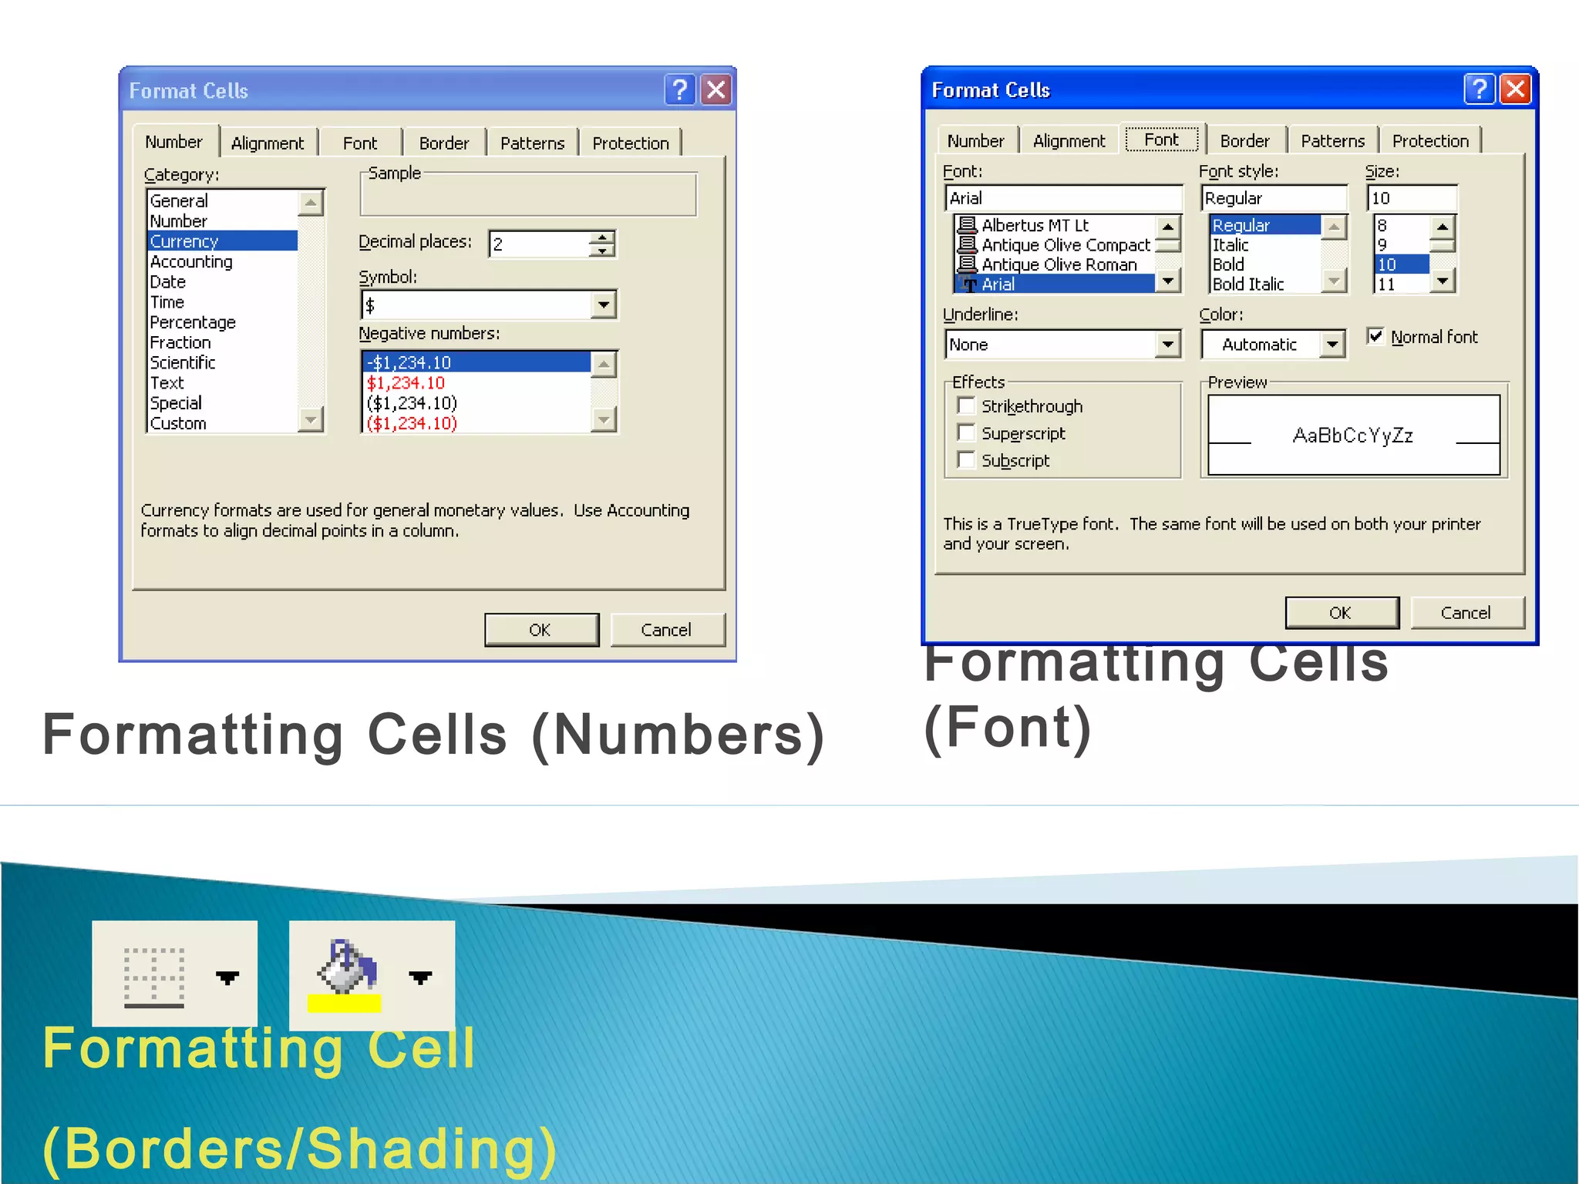Select Antique Olive Roman font

click(x=1055, y=264)
